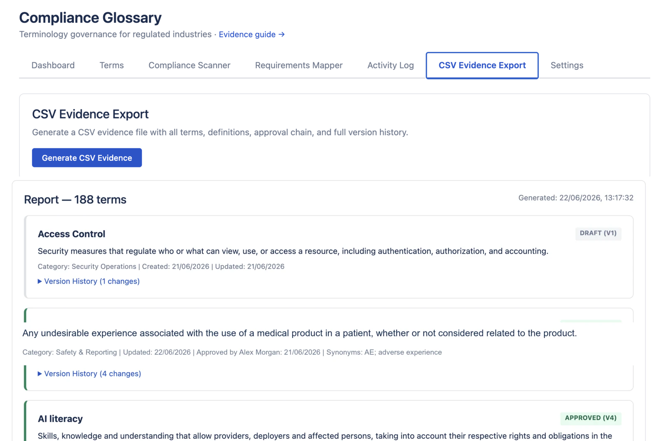Click the 'Any undesirable experience' definition text
This screenshot has width=665, height=441.
(x=299, y=333)
